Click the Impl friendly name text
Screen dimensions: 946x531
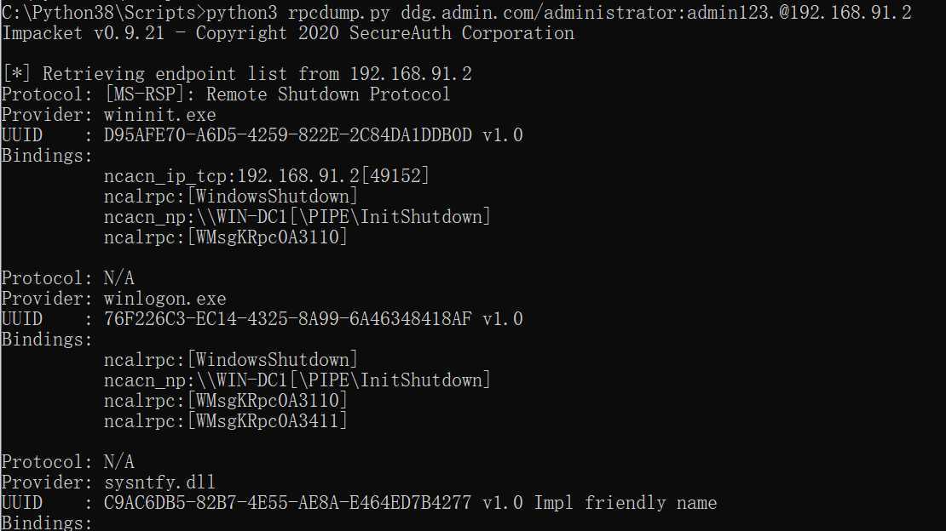point(626,503)
